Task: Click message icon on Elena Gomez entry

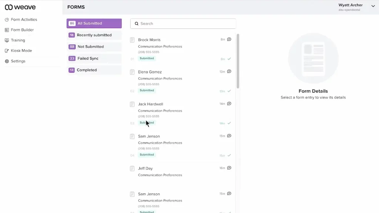Action: (x=229, y=71)
